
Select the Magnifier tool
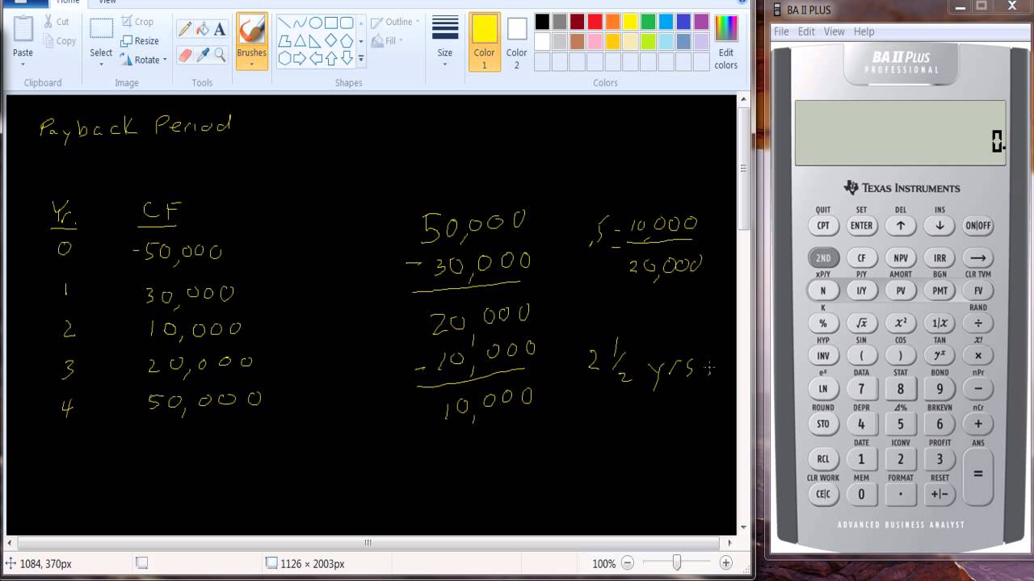[221, 55]
